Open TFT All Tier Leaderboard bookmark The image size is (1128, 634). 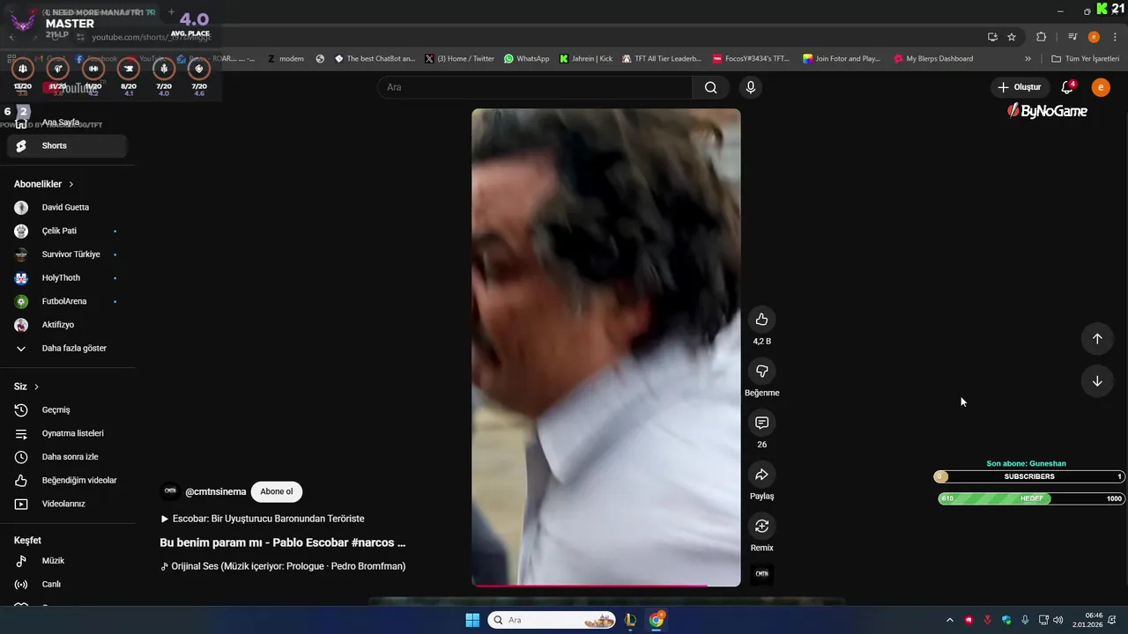(x=661, y=59)
